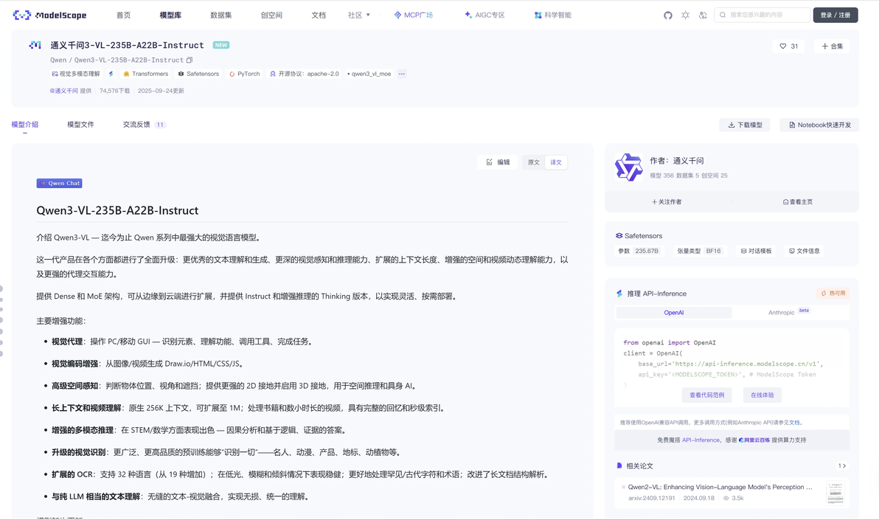Screen dimensions: 879x520
Task: Click the heart like icon
Action: 782,46
